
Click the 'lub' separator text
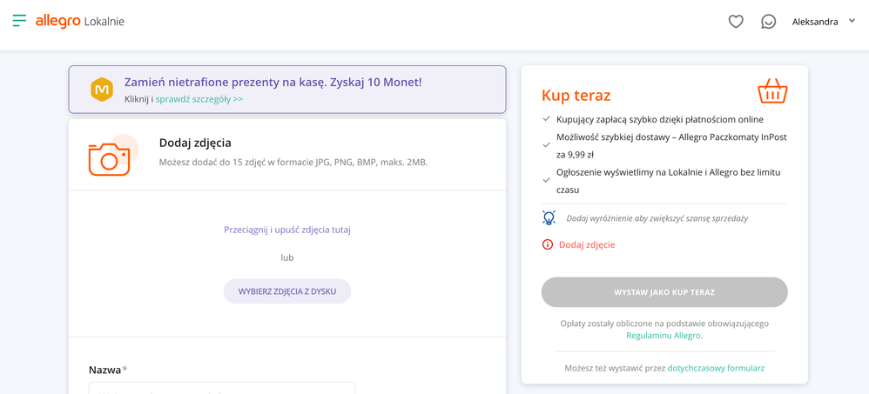click(287, 257)
